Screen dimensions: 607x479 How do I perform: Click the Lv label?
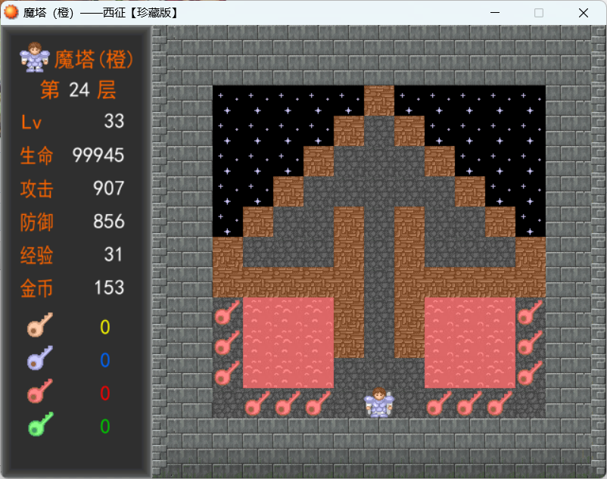31,123
